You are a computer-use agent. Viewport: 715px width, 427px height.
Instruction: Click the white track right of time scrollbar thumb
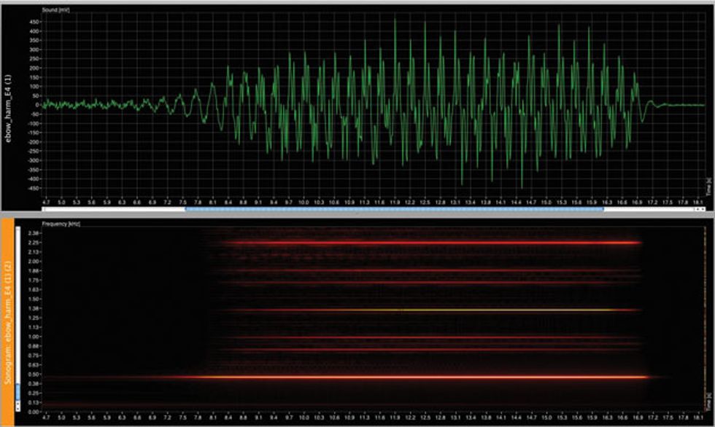pyautogui.click(x=649, y=208)
